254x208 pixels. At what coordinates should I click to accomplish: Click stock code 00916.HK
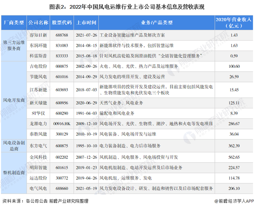point(62,124)
